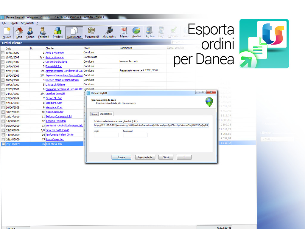305x229 pixels.
Task: Click the Chiudi button
Action: point(166,157)
